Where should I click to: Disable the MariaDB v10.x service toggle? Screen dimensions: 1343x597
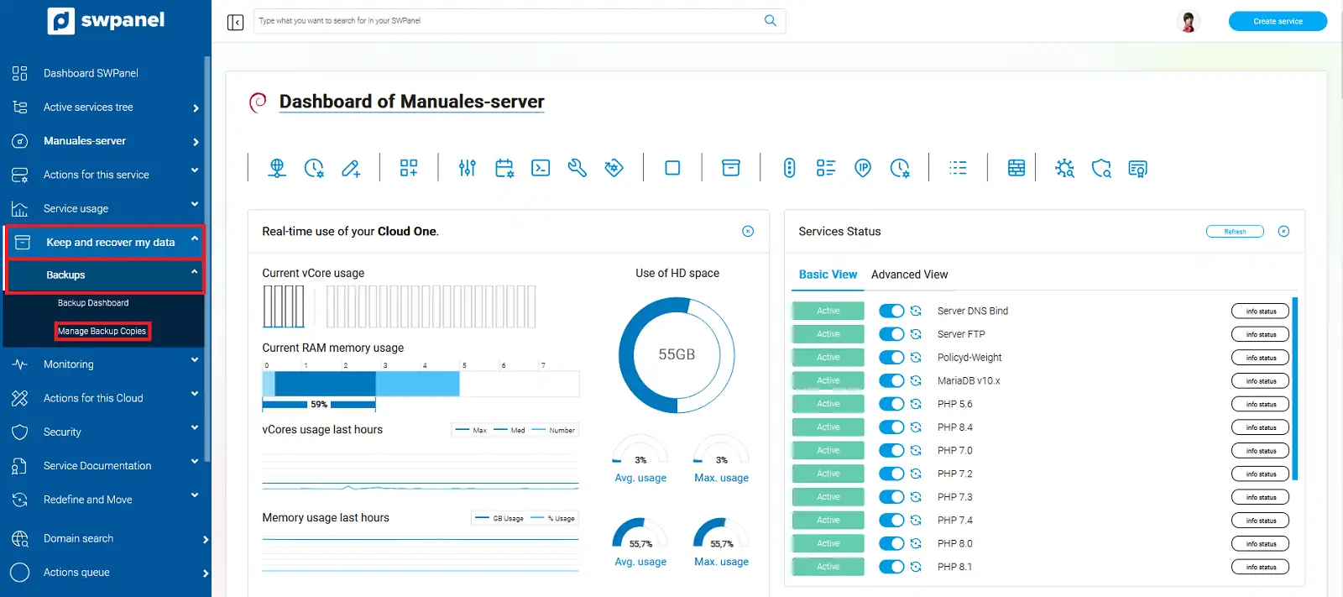(x=891, y=381)
